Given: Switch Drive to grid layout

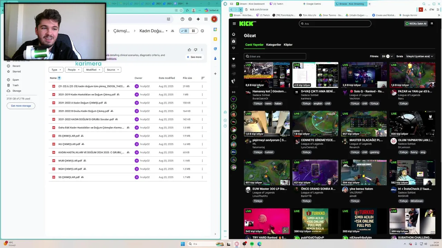Looking at the screenshot, I should coord(193,31).
